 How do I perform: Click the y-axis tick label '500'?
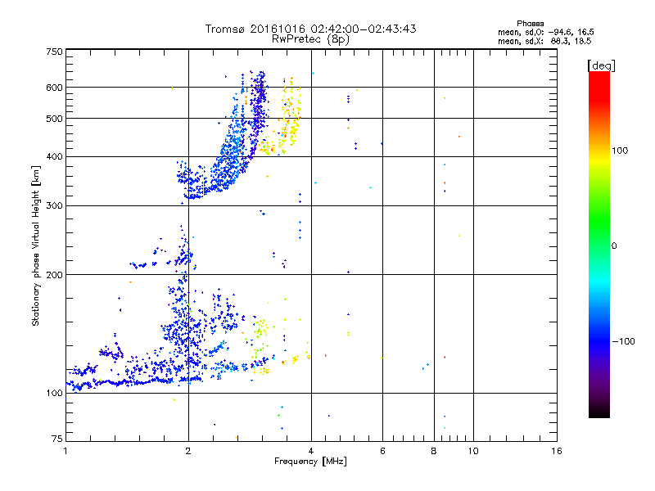tap(54, 119)
